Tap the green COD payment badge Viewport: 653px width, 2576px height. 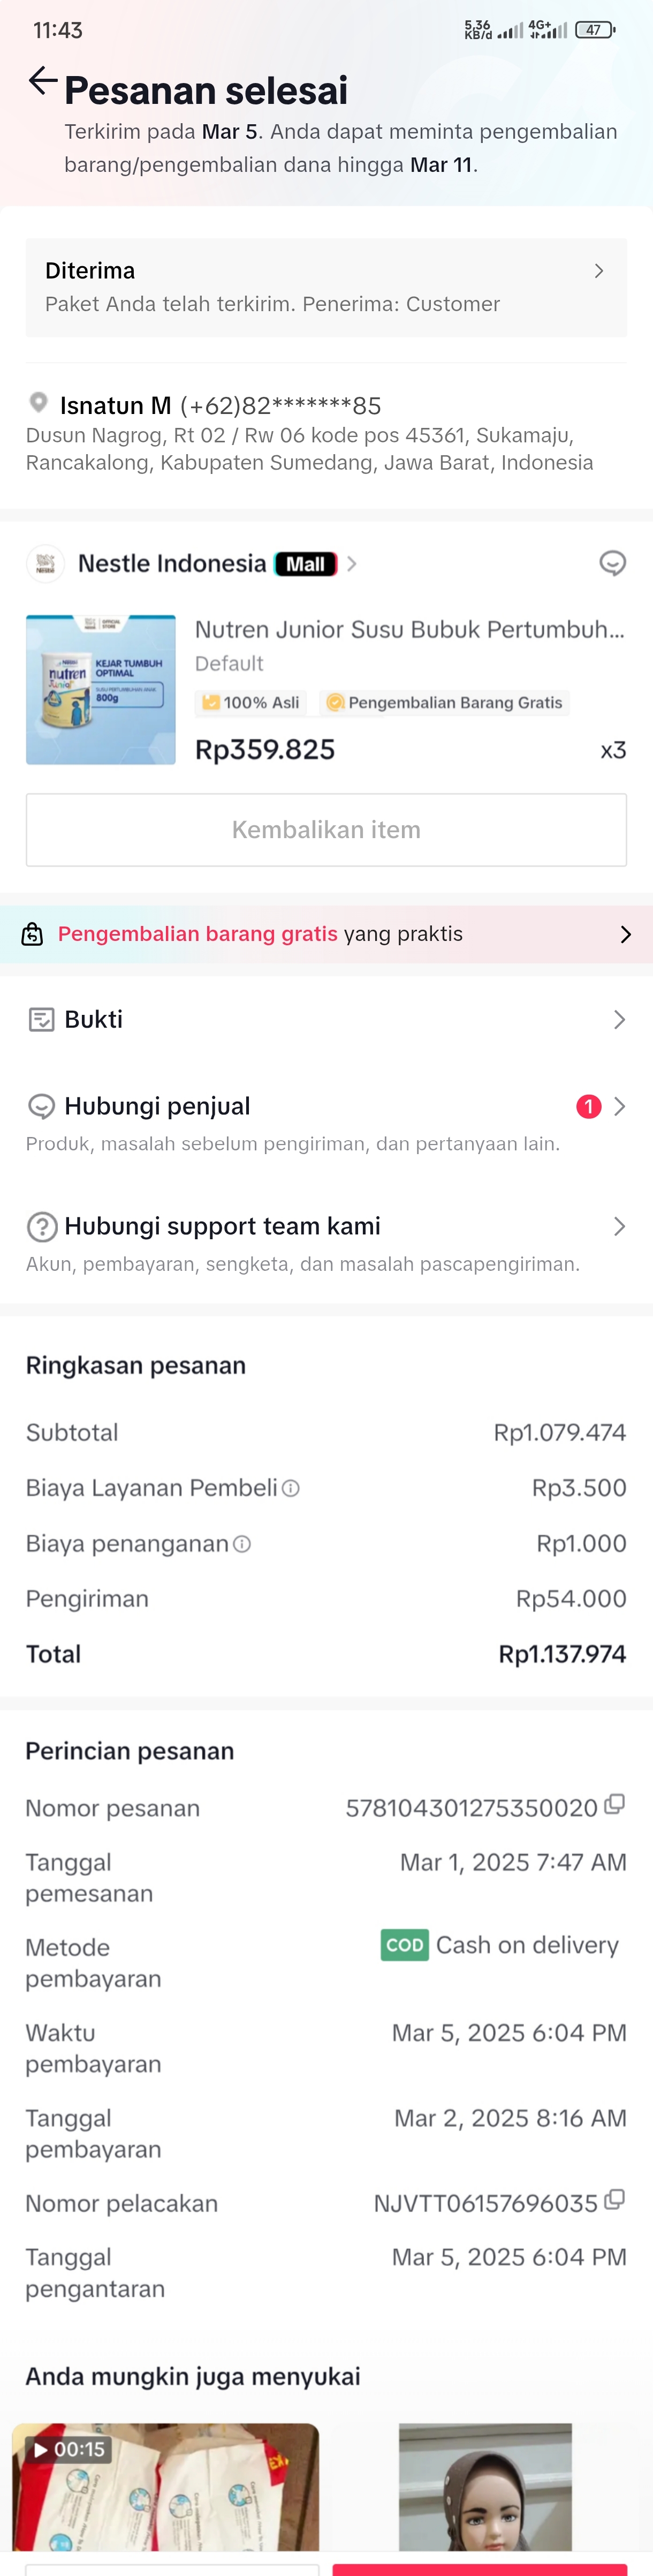coord(404,1945)
